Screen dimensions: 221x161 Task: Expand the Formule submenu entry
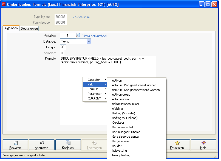coord(95,89)
